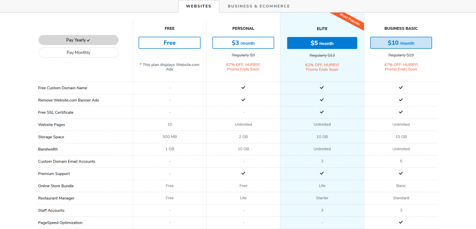Image resolution: width=476 pixels, height=229 pixels.
Task: Click the Personal checkmark for Premium Support
Action: tap(243, 174)
